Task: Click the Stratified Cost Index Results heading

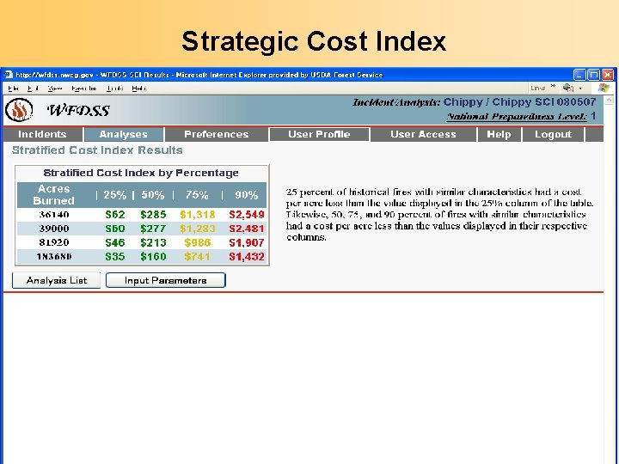Action: (x=97, y=150)
